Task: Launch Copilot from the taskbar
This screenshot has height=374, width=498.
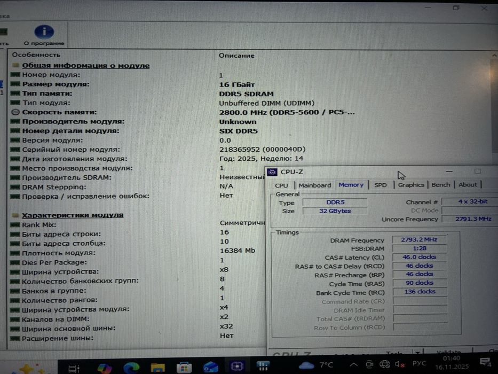Action: (104, 368)
